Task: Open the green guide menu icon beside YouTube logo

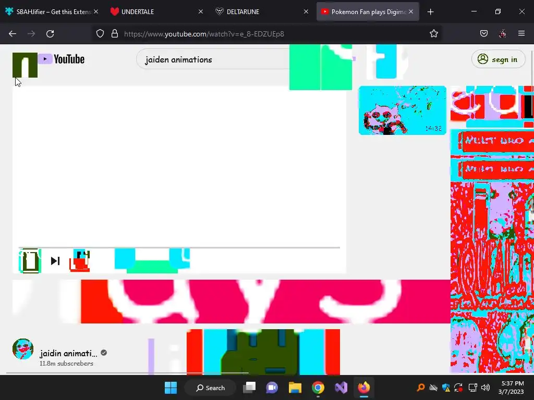Action: pyautogui.click(x=25, y=65)
